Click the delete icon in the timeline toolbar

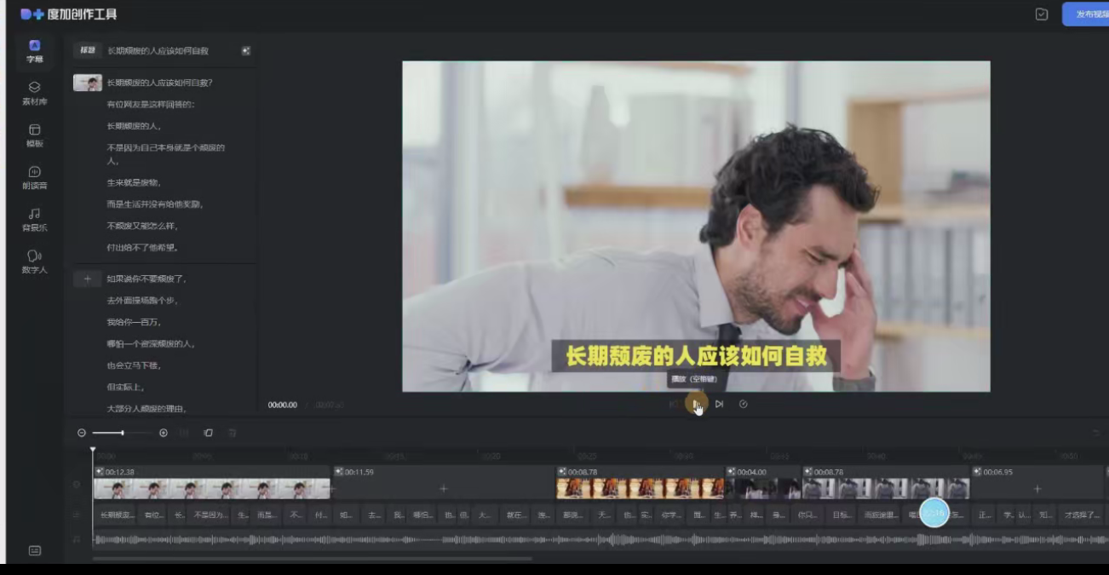pos(233,433)
